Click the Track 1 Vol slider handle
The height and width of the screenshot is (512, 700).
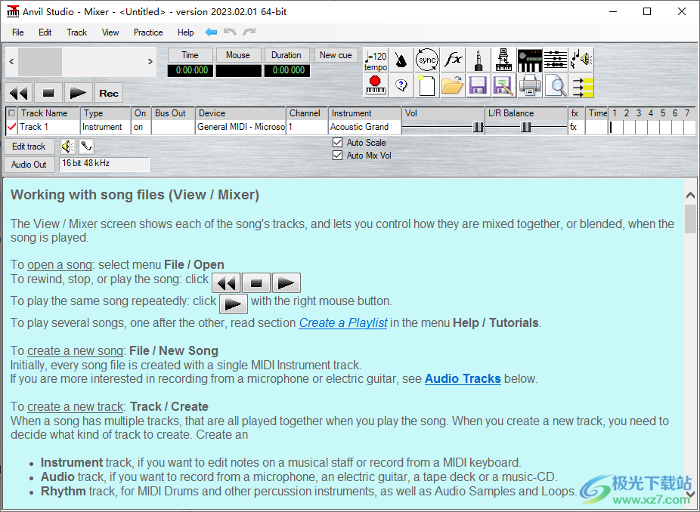(478, 128)
